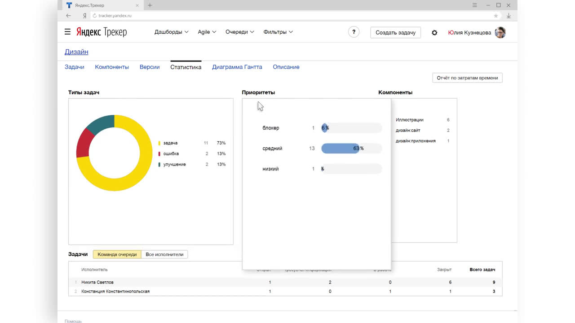The height and width of the screenshot is (323, 575).
Task: Click the Создать задачу button
Action: point(395,32)
